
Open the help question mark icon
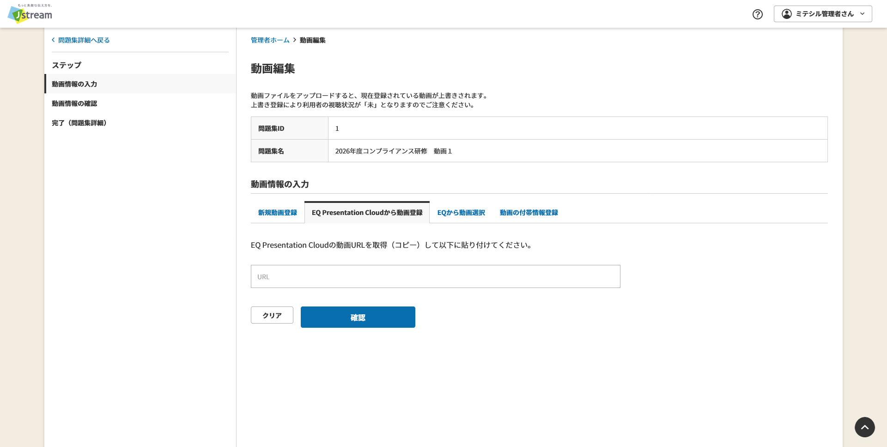pos(758,14)
